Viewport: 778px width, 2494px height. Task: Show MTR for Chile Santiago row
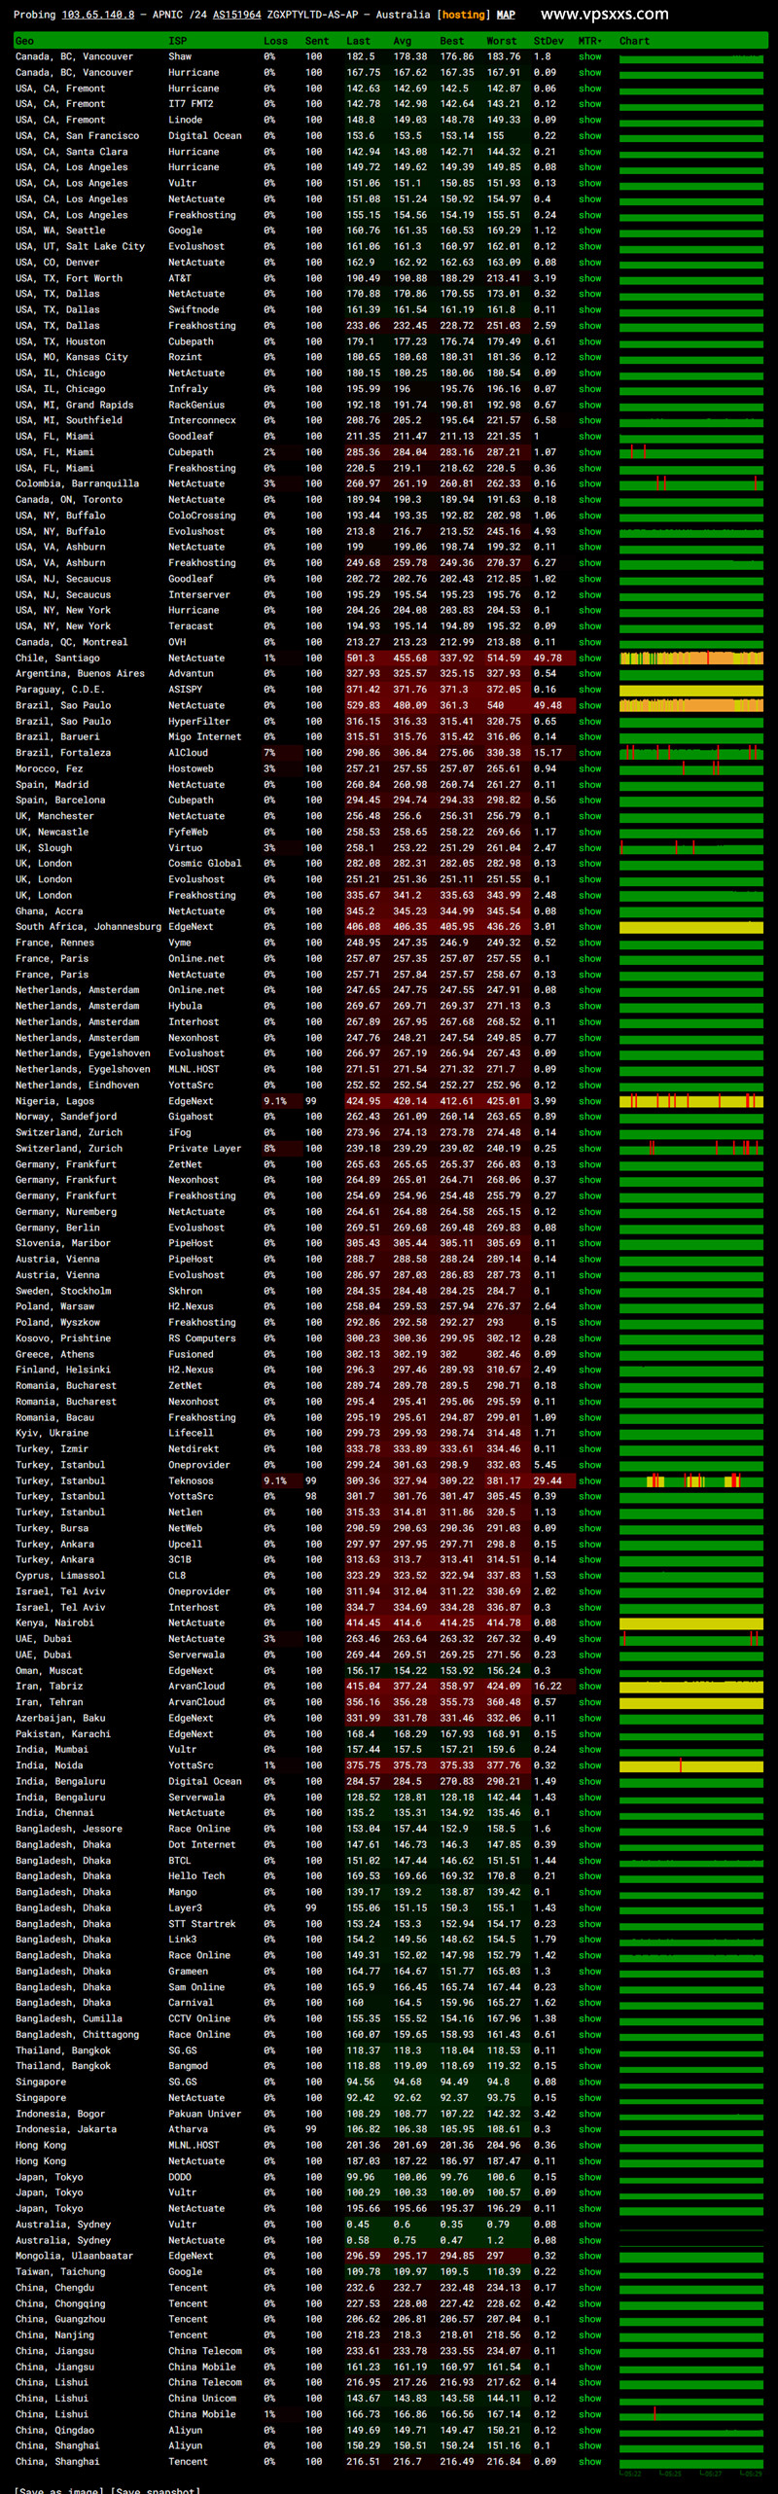(x=589, y=658)
